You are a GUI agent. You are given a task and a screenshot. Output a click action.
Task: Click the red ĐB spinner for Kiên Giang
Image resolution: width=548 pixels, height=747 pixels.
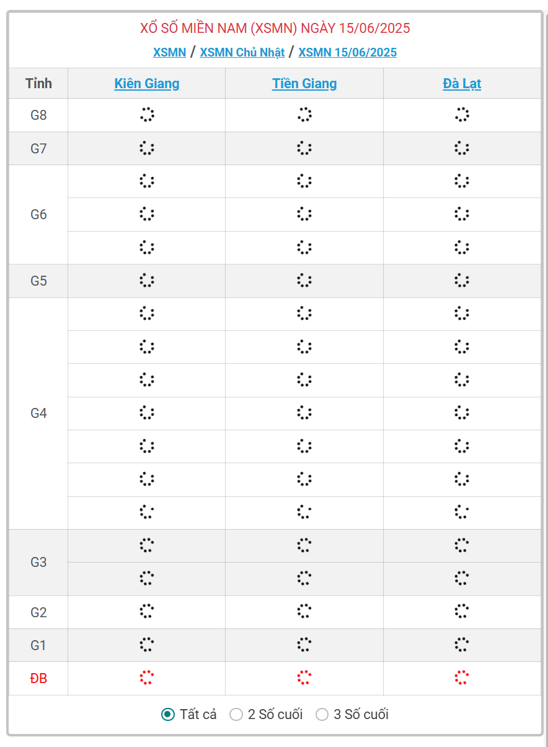coord(146,678)
